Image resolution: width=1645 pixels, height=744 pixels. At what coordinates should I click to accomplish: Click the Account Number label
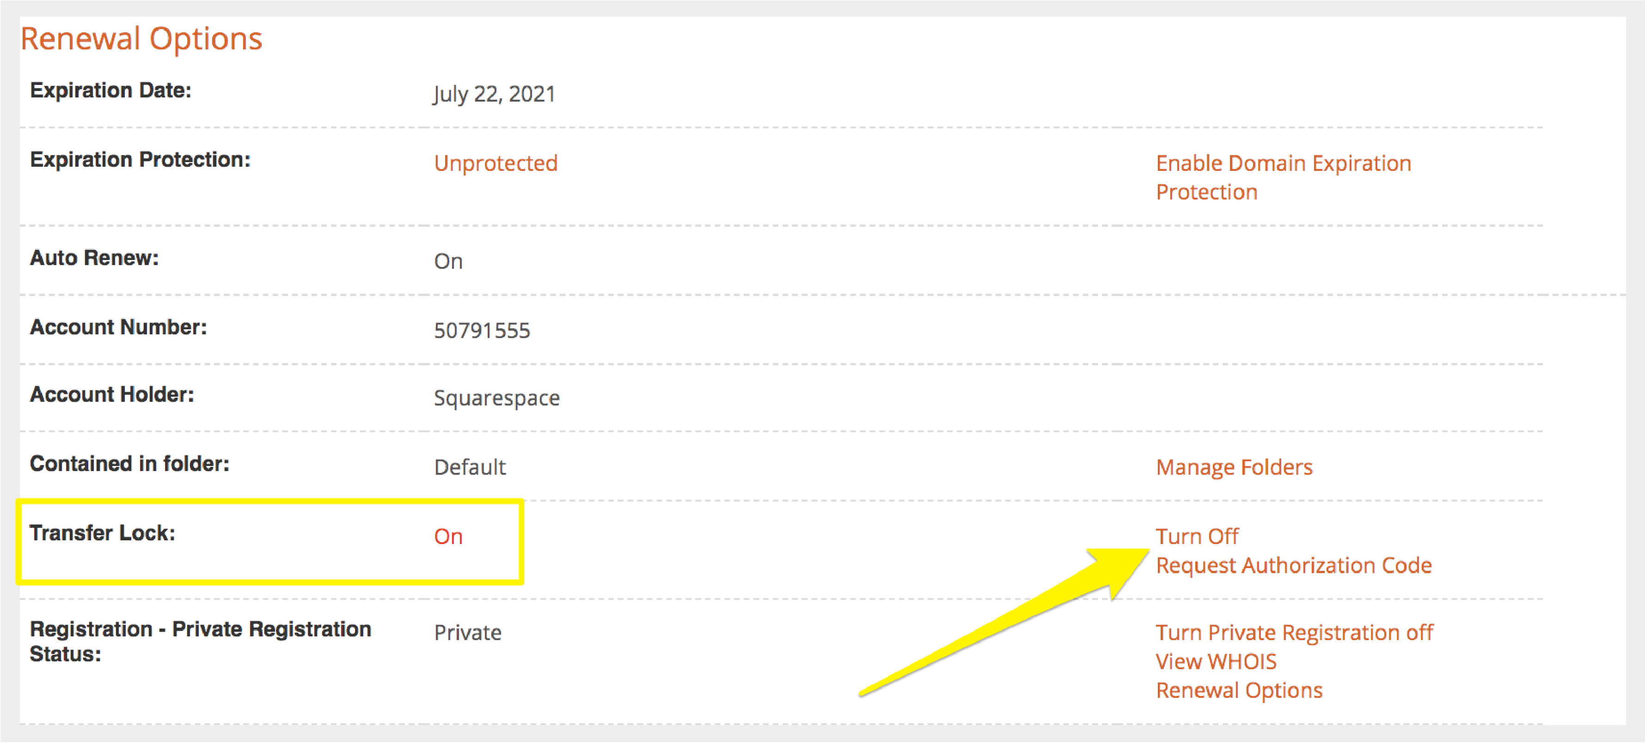click(118, 327)
